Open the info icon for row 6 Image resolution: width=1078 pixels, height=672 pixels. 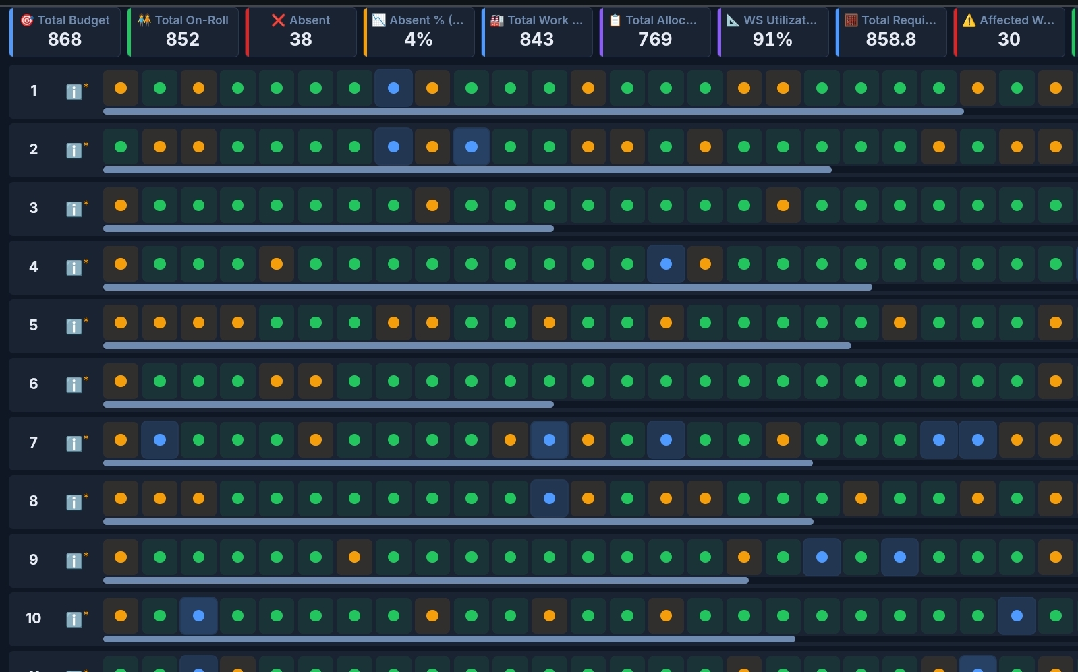coord(74,385)
